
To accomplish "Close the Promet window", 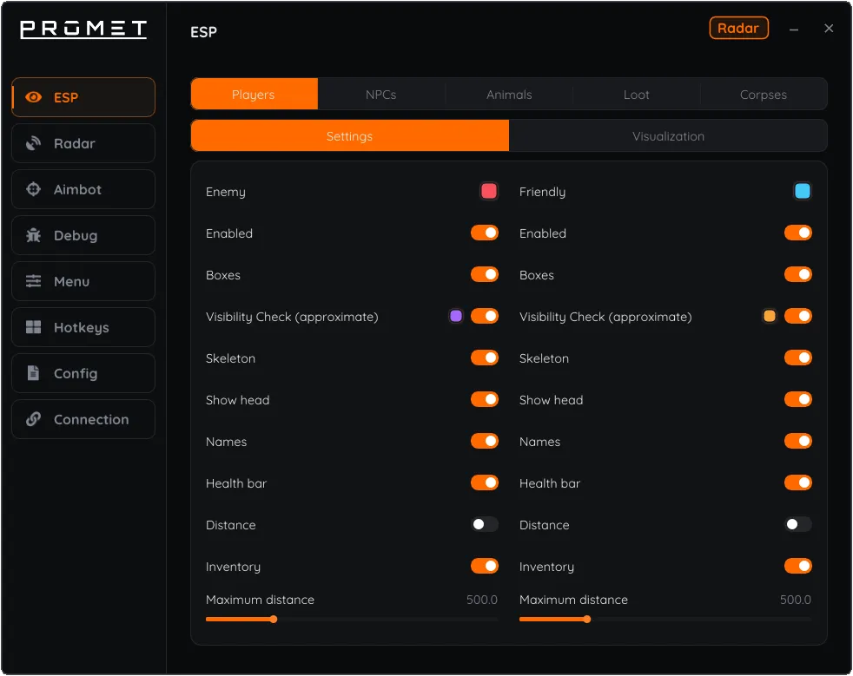I will [829, 29].
